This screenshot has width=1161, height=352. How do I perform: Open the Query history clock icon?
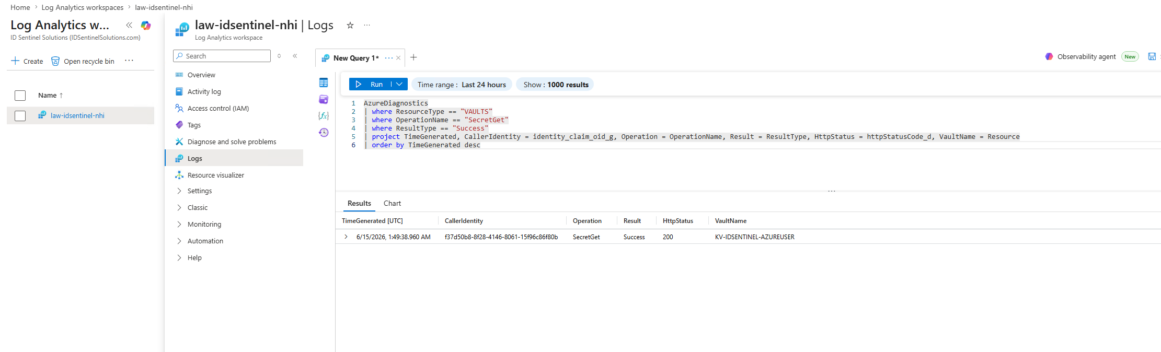324,133
